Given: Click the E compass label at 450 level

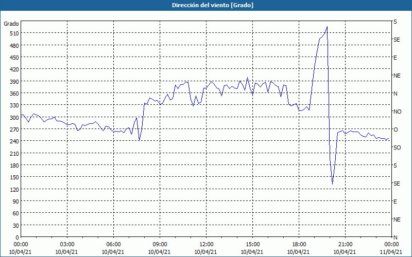Looking at the screenshot, I should pyautogui.click(x=395, y=58).
